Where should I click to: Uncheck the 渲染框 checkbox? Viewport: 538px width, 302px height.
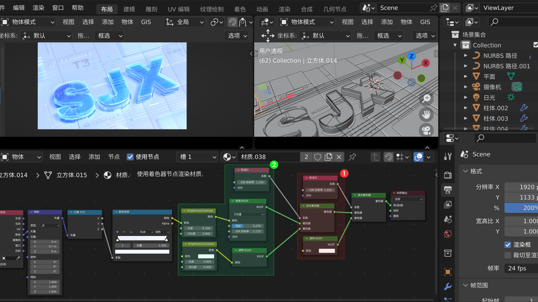coord(508,245)
